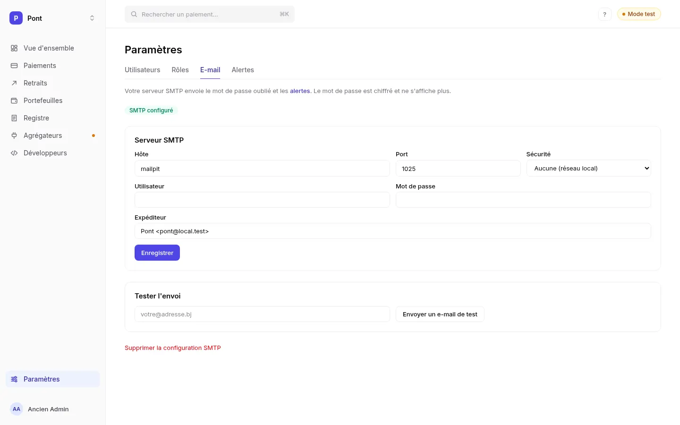This screenshot has height=425, width=680.
Task: Expand the Pont workspace switcher
Action: click(92, 18)
